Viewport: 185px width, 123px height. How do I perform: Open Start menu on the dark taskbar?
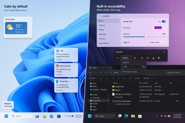[90, 116]
